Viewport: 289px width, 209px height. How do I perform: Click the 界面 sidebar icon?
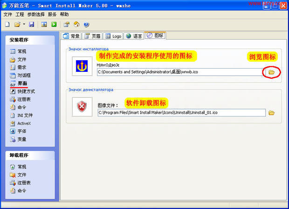tap(13, 84)
